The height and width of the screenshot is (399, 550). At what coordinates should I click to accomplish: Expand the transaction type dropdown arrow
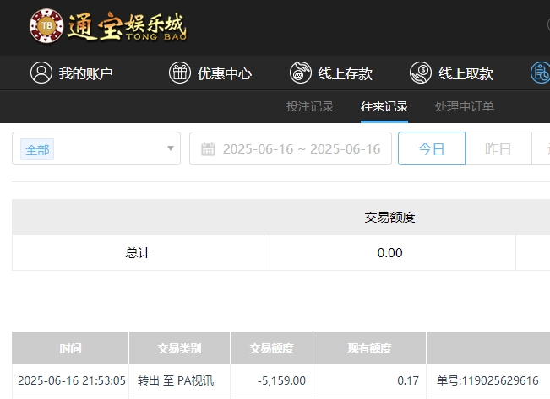[x=171, y=148]
